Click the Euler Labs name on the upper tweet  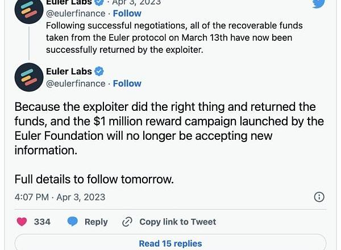pos(69,2)
